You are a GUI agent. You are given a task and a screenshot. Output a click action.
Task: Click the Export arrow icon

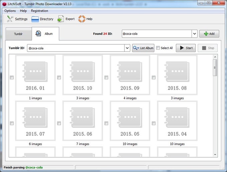[x=60, y=19]
